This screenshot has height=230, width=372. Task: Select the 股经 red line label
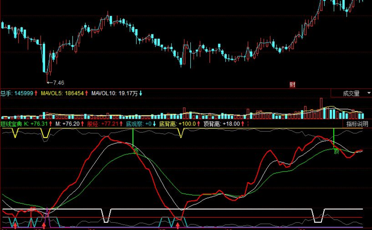click(93, 124)
